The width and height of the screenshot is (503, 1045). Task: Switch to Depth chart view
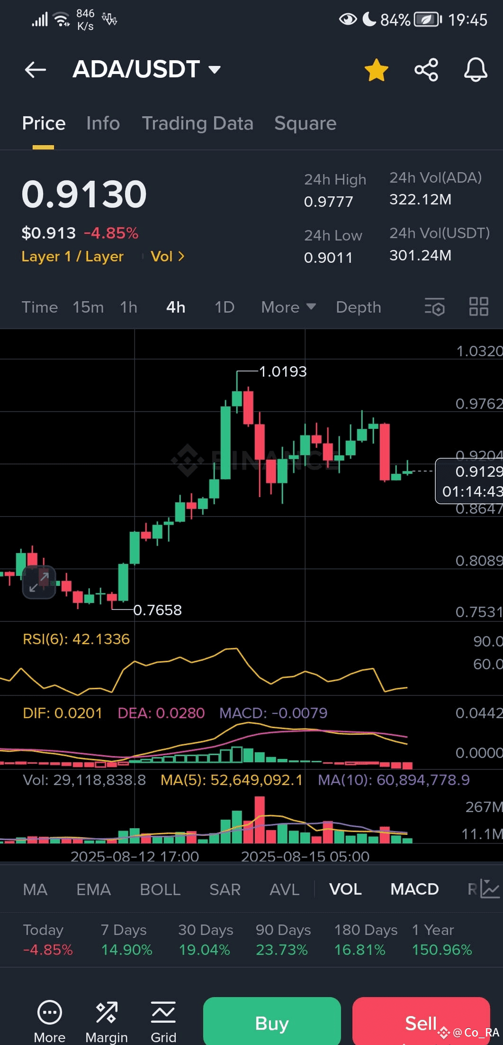(358, 307)
